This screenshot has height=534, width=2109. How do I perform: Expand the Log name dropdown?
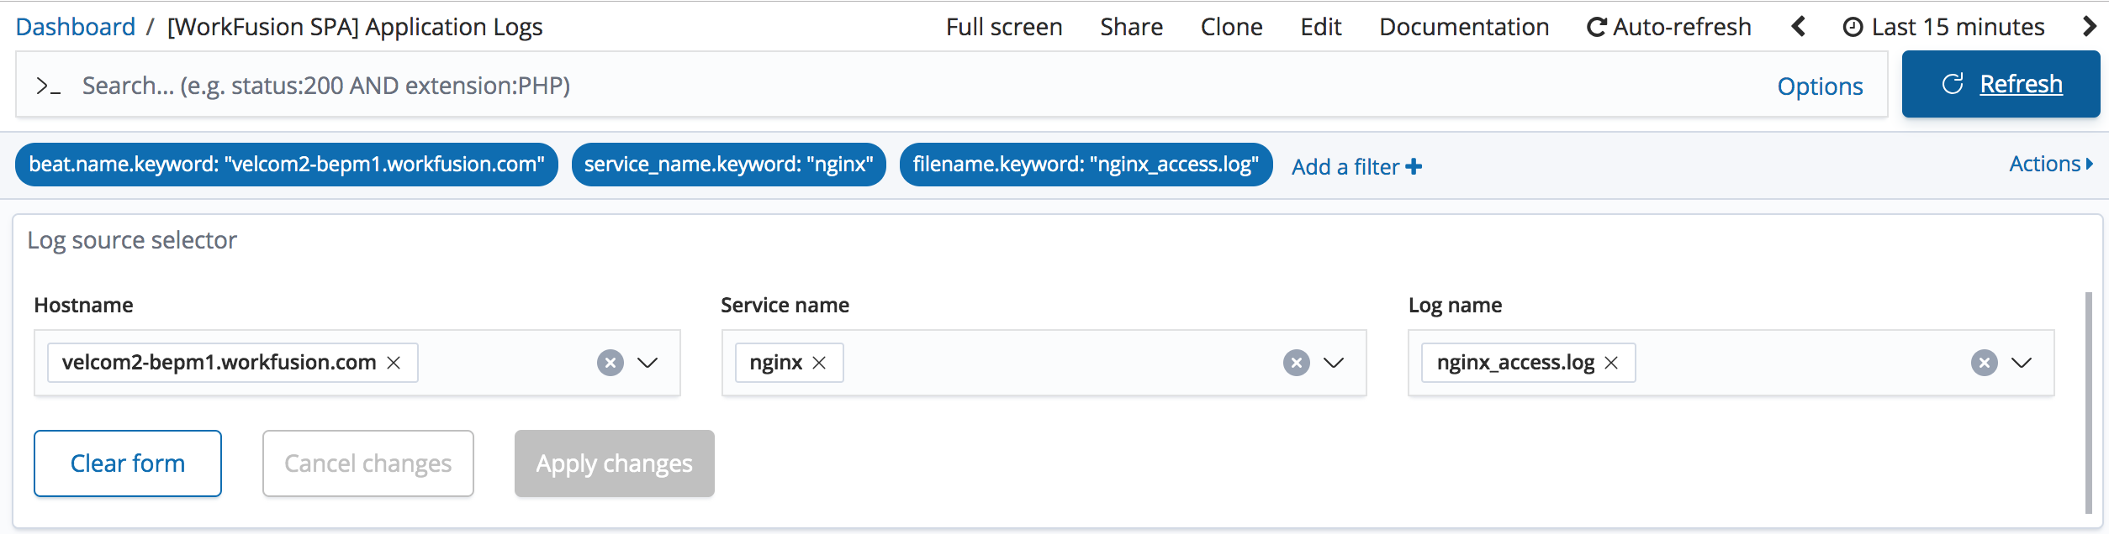2022,363
